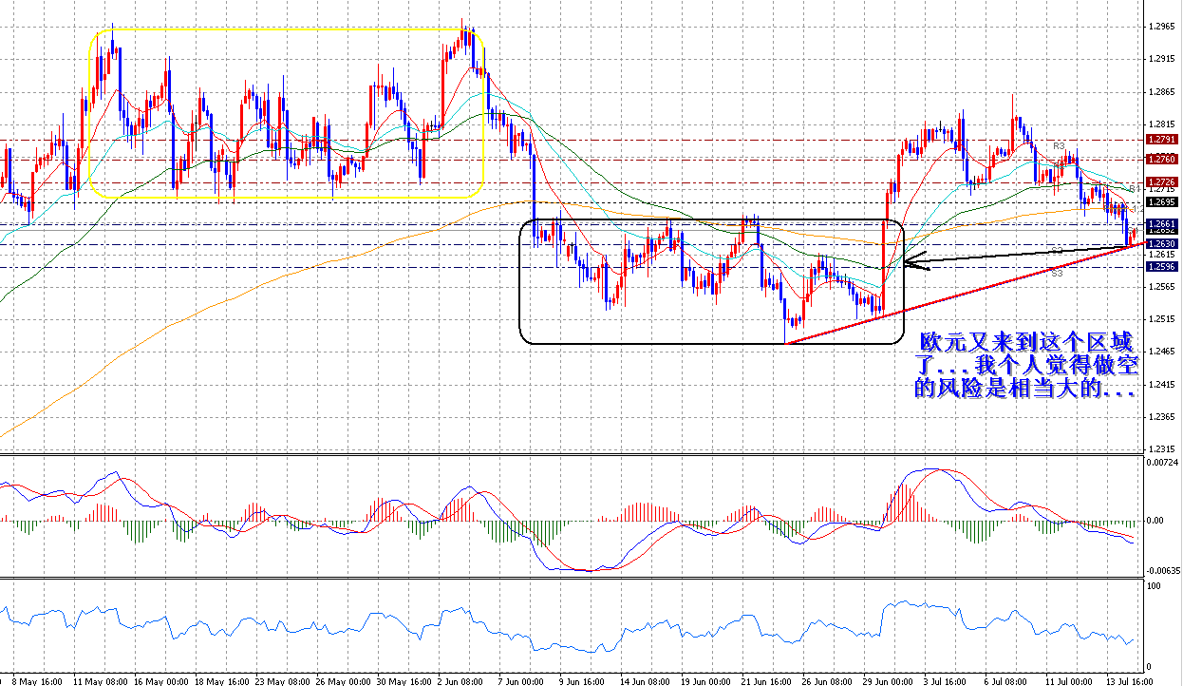Select the black 1.2695 price marker
The height and width of the screenshot is (686, 1183).
tap(1161, 201)
